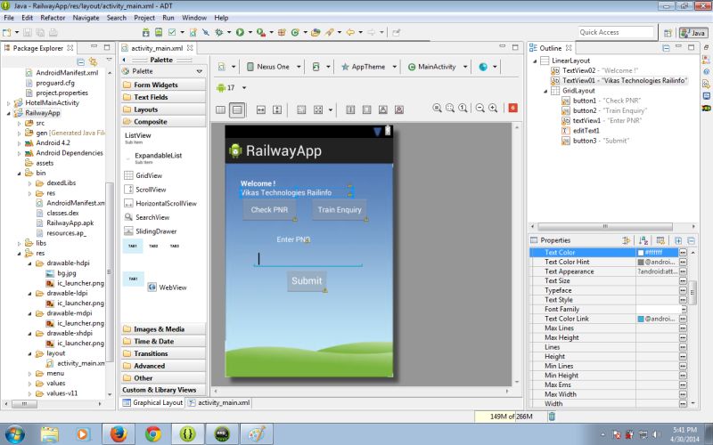The image size is (713, 445).
Task: Click the Text Color #ffffff swatch
Action: coord(641,253)
